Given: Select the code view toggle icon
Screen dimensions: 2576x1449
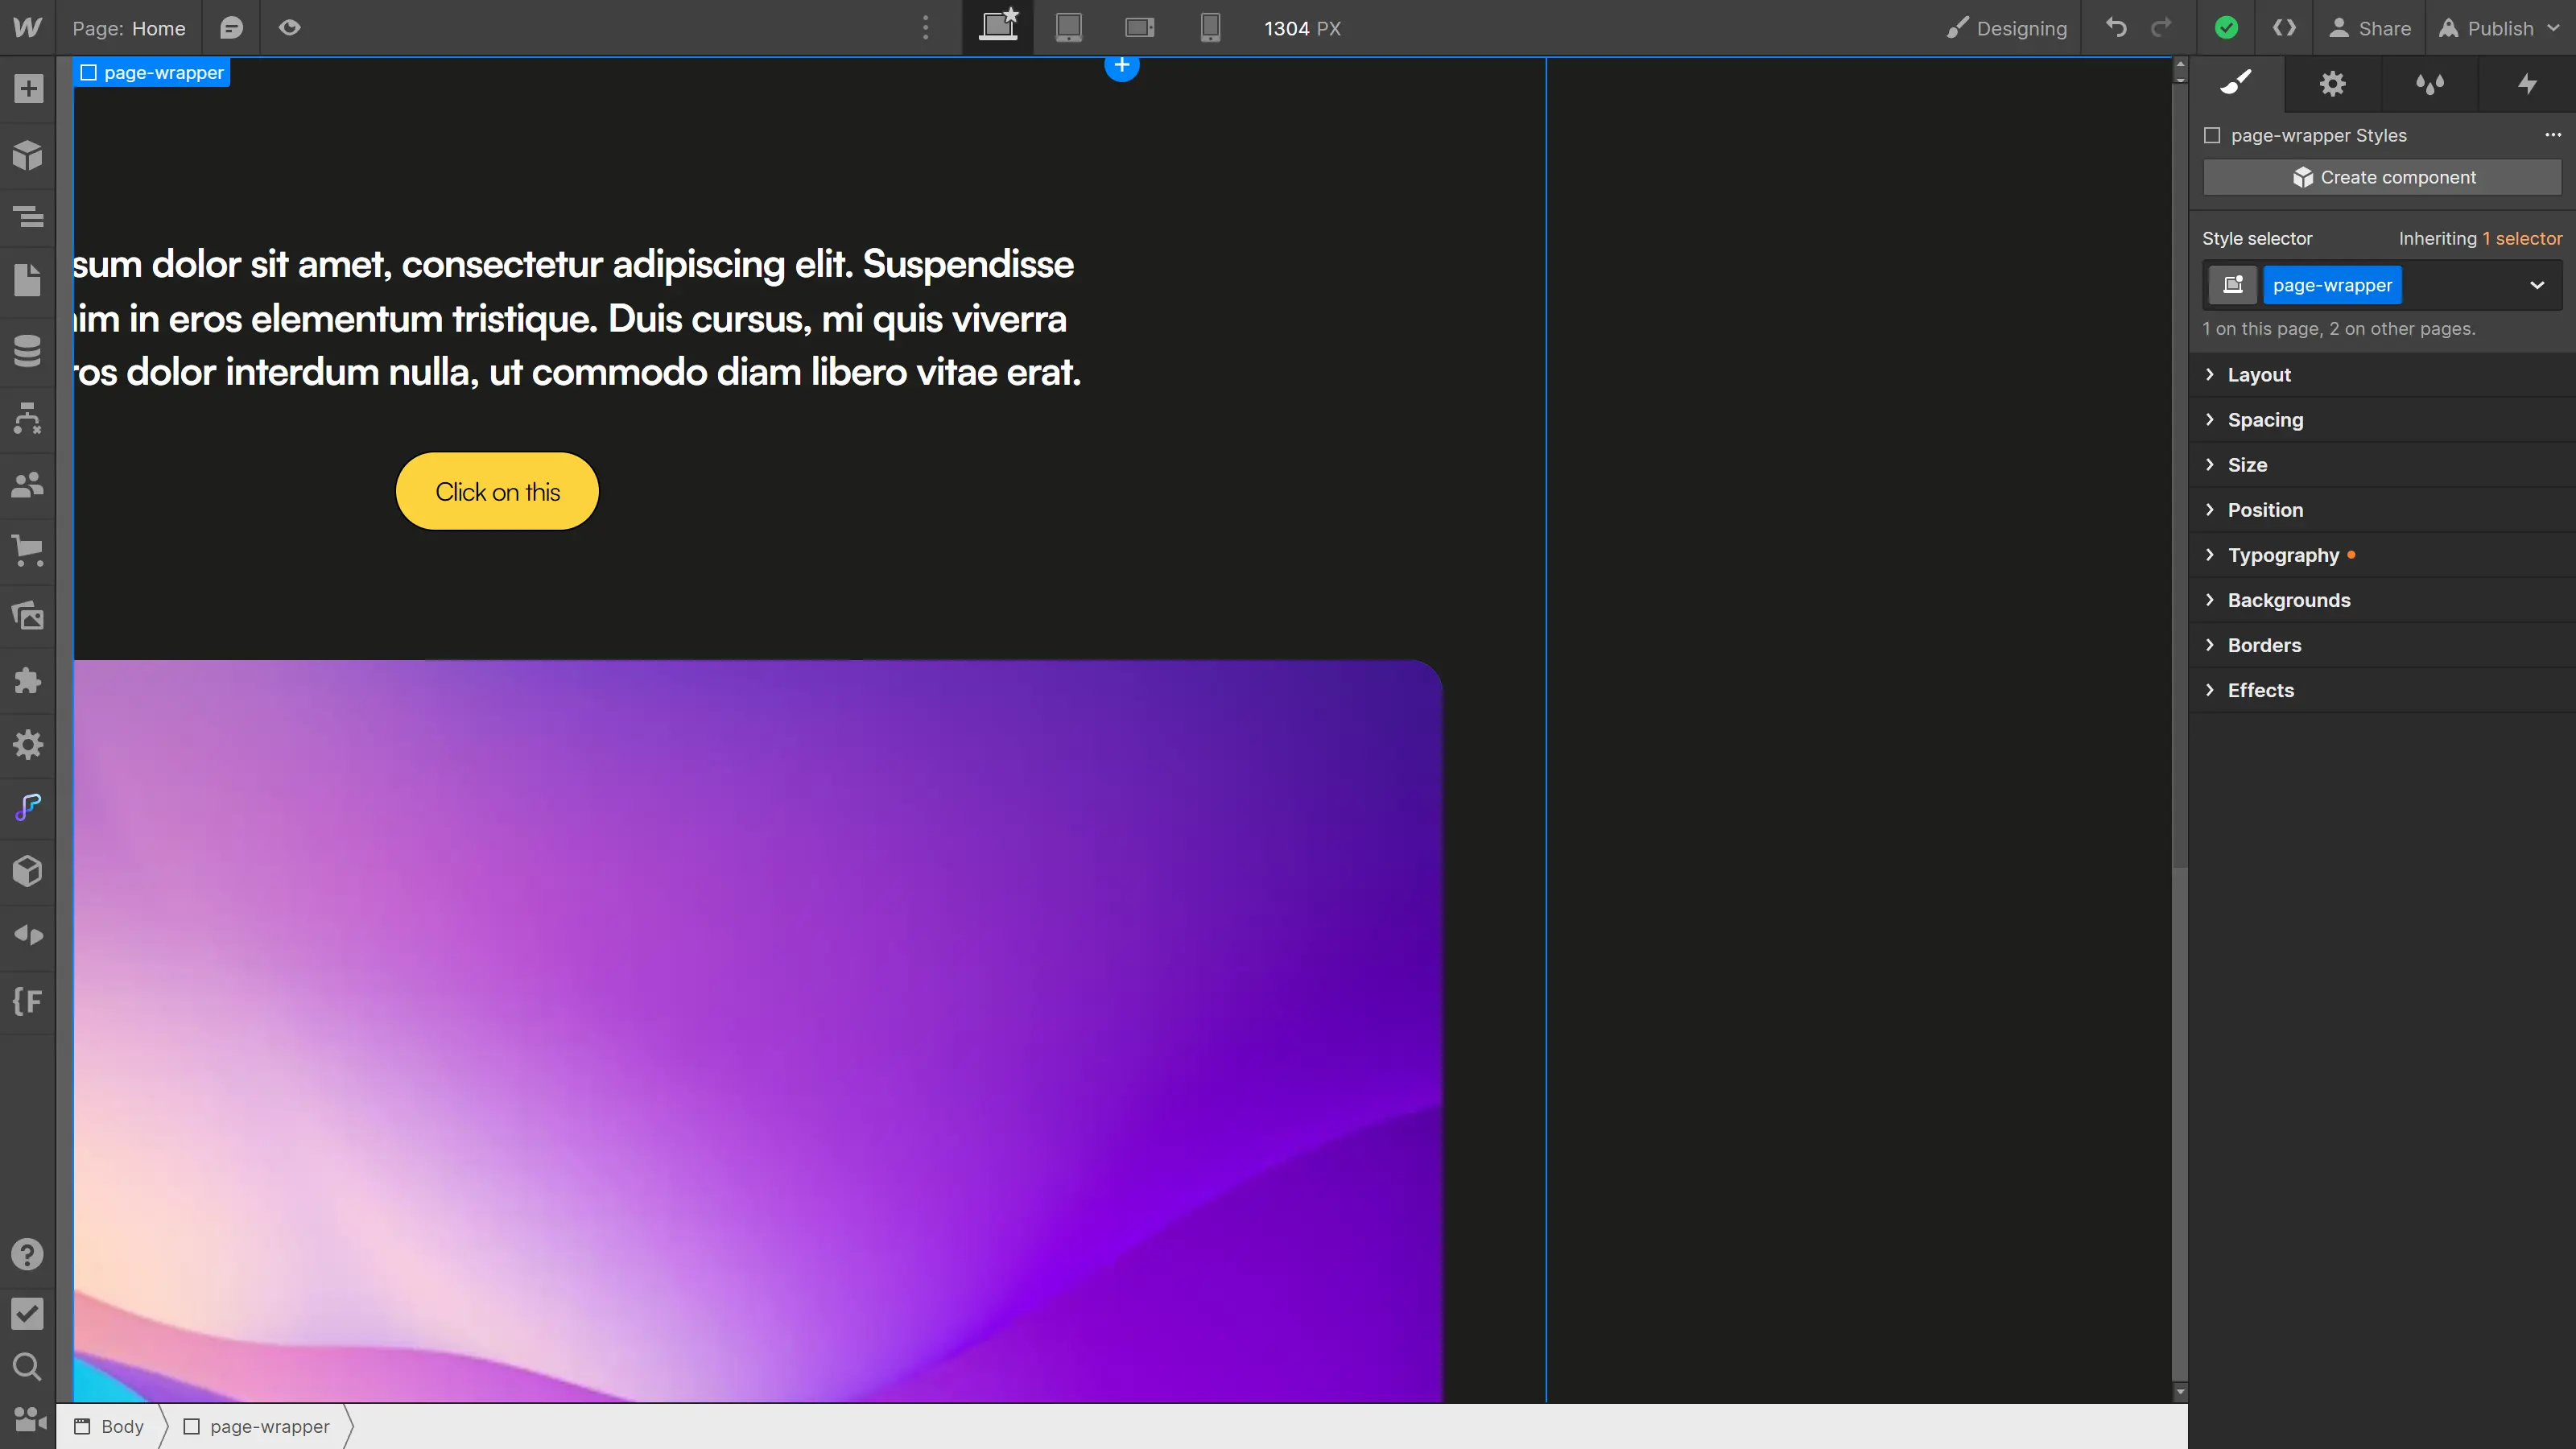Looking at the screenshot, I should (2284, 27).
